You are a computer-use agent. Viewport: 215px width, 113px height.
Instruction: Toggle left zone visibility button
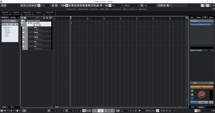click(x=202, y=6)
